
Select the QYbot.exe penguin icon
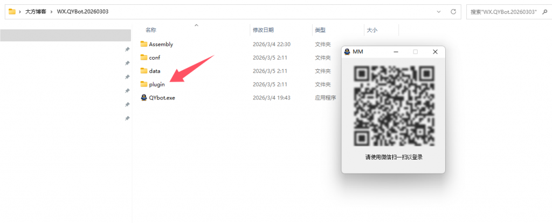coord(143,97)
